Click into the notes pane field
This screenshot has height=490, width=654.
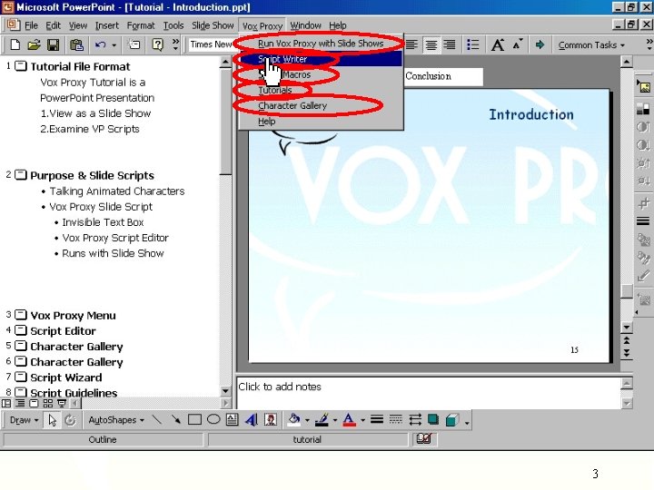coord(429,393)
